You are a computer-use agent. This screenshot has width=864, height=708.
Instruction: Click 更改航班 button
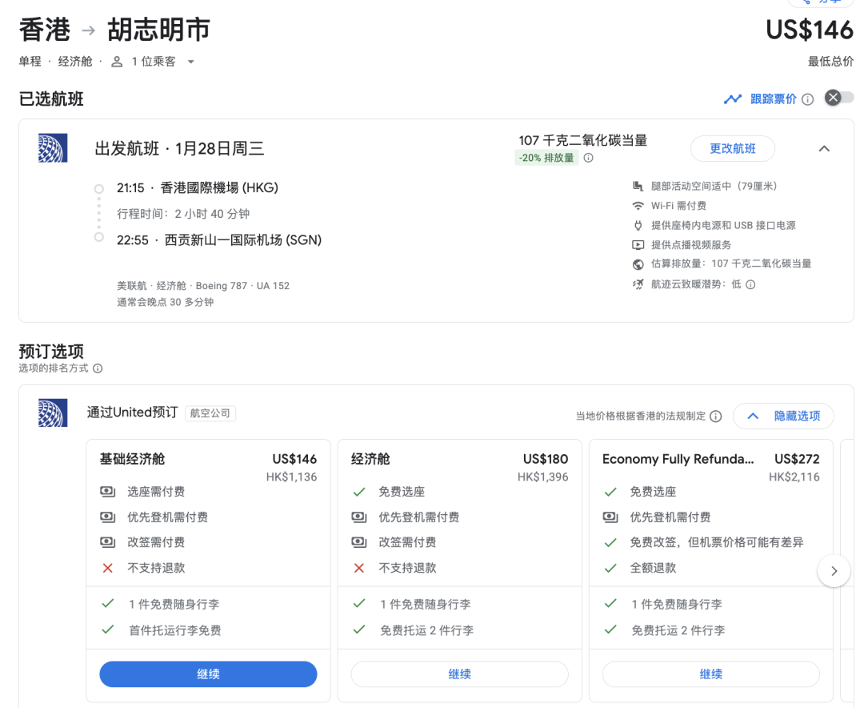point(732,149)
